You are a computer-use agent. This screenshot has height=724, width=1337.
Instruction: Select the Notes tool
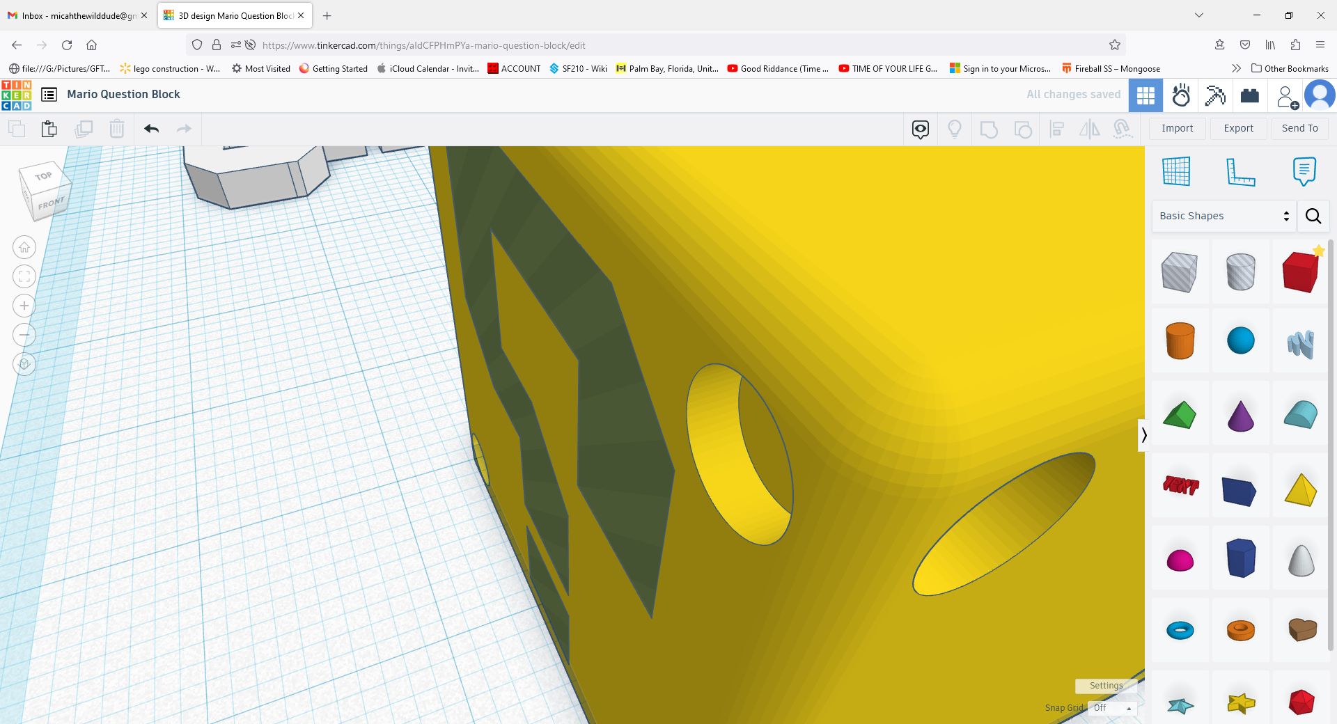coord(1304,171)
